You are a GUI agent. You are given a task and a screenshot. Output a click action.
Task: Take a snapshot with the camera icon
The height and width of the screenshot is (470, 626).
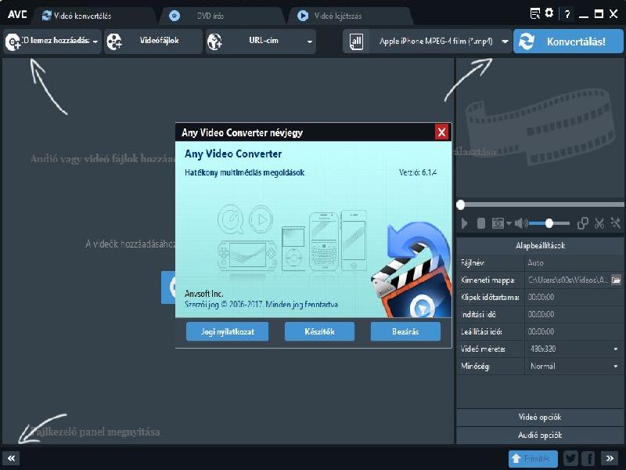(x=498, y=223)
